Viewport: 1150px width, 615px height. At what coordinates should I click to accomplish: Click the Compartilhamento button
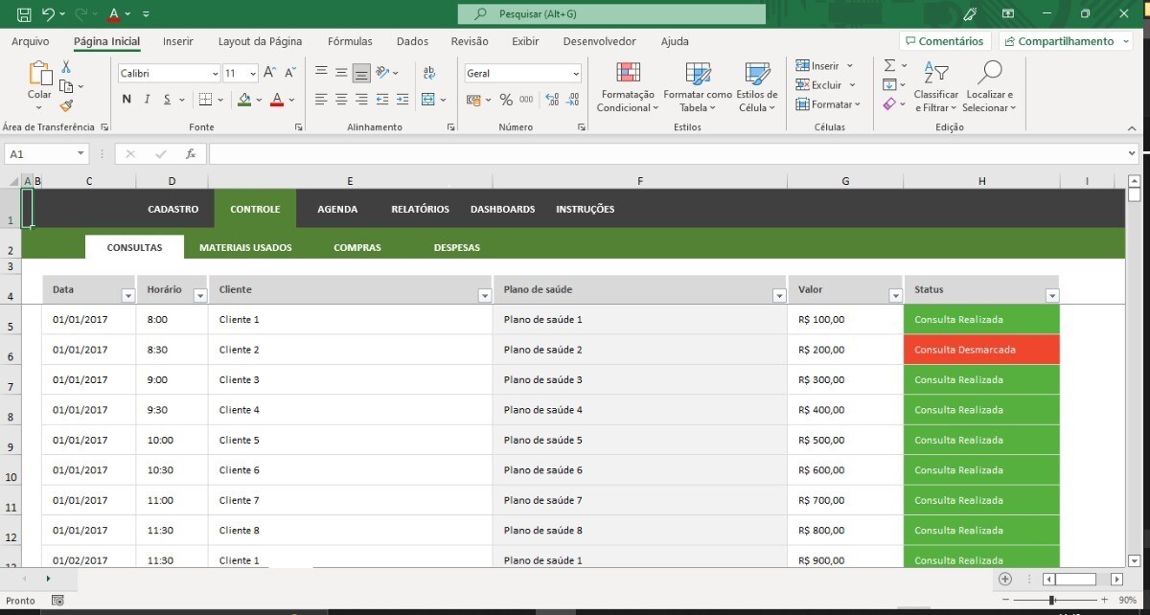click(x=1063, y=41)
